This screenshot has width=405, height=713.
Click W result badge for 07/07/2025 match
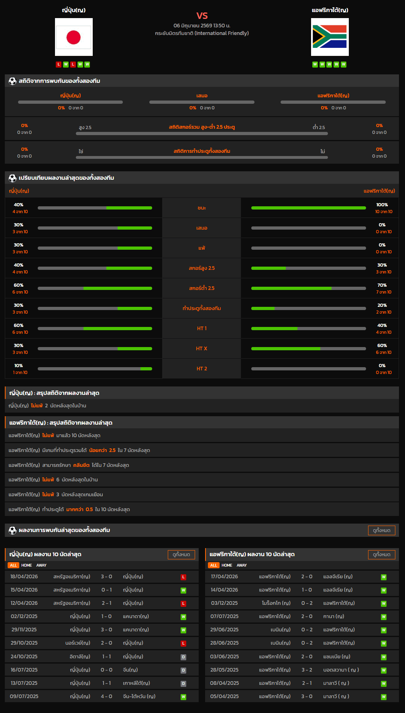[x=384, y=617]
